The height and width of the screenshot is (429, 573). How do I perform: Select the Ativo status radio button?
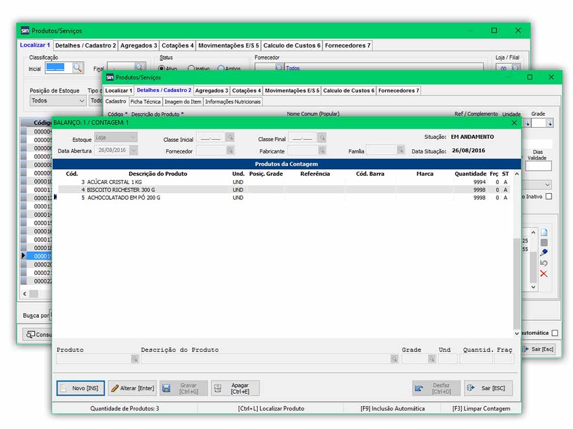tap(161, 68)
